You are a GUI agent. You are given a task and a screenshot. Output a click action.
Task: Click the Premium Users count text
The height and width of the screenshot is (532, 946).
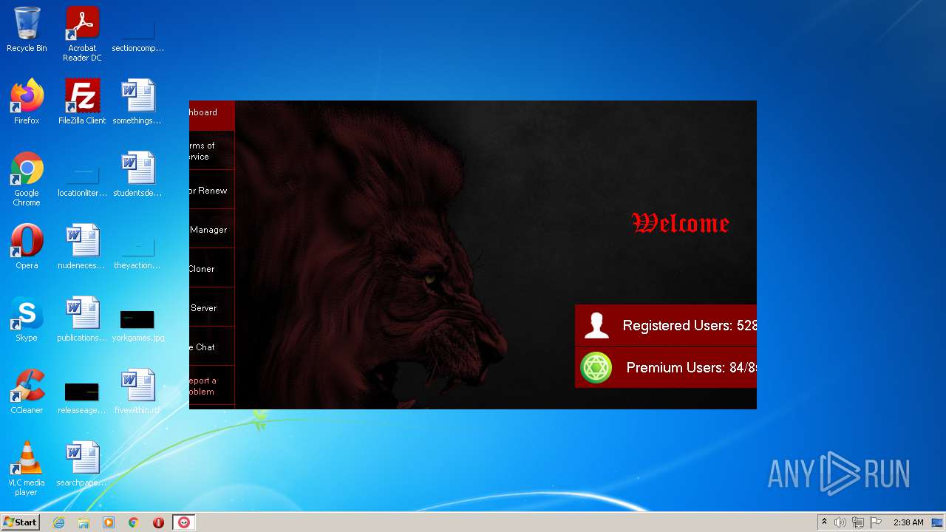pyautogui.click(x=691, y=367)
